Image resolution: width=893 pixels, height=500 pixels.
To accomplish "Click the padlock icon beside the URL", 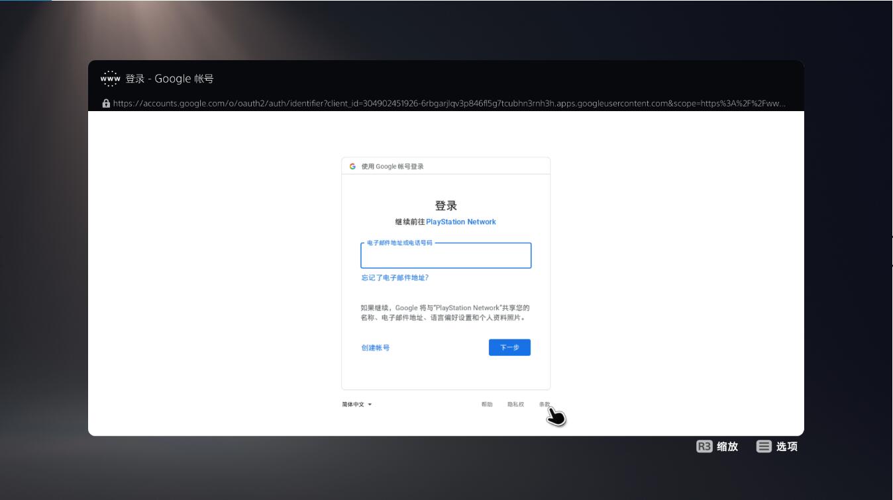I will 106,103.
